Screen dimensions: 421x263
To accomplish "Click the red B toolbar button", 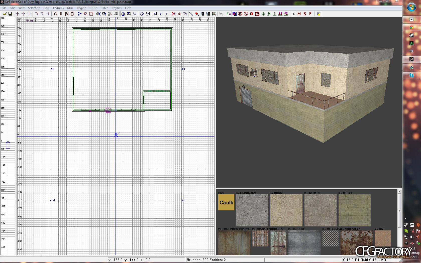I will (305, 14).
